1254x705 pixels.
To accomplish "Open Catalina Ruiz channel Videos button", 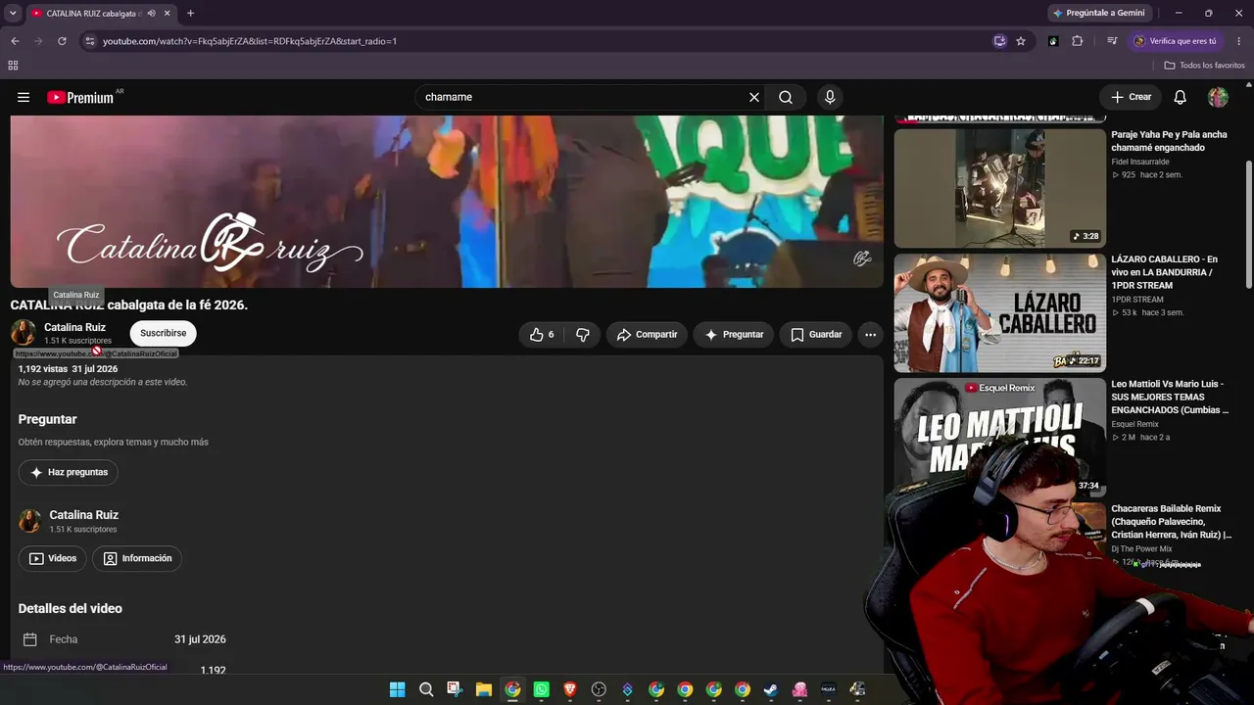I will (x=53, y=558).
